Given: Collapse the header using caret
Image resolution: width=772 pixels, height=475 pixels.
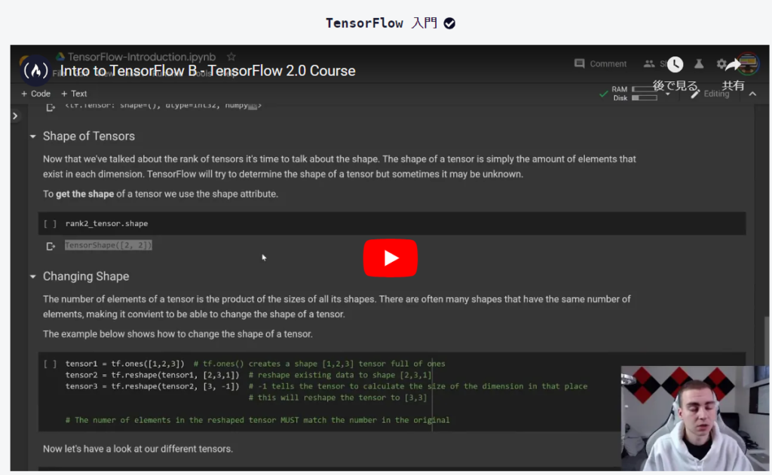Looking at the screenshot, I should (753, 93).
